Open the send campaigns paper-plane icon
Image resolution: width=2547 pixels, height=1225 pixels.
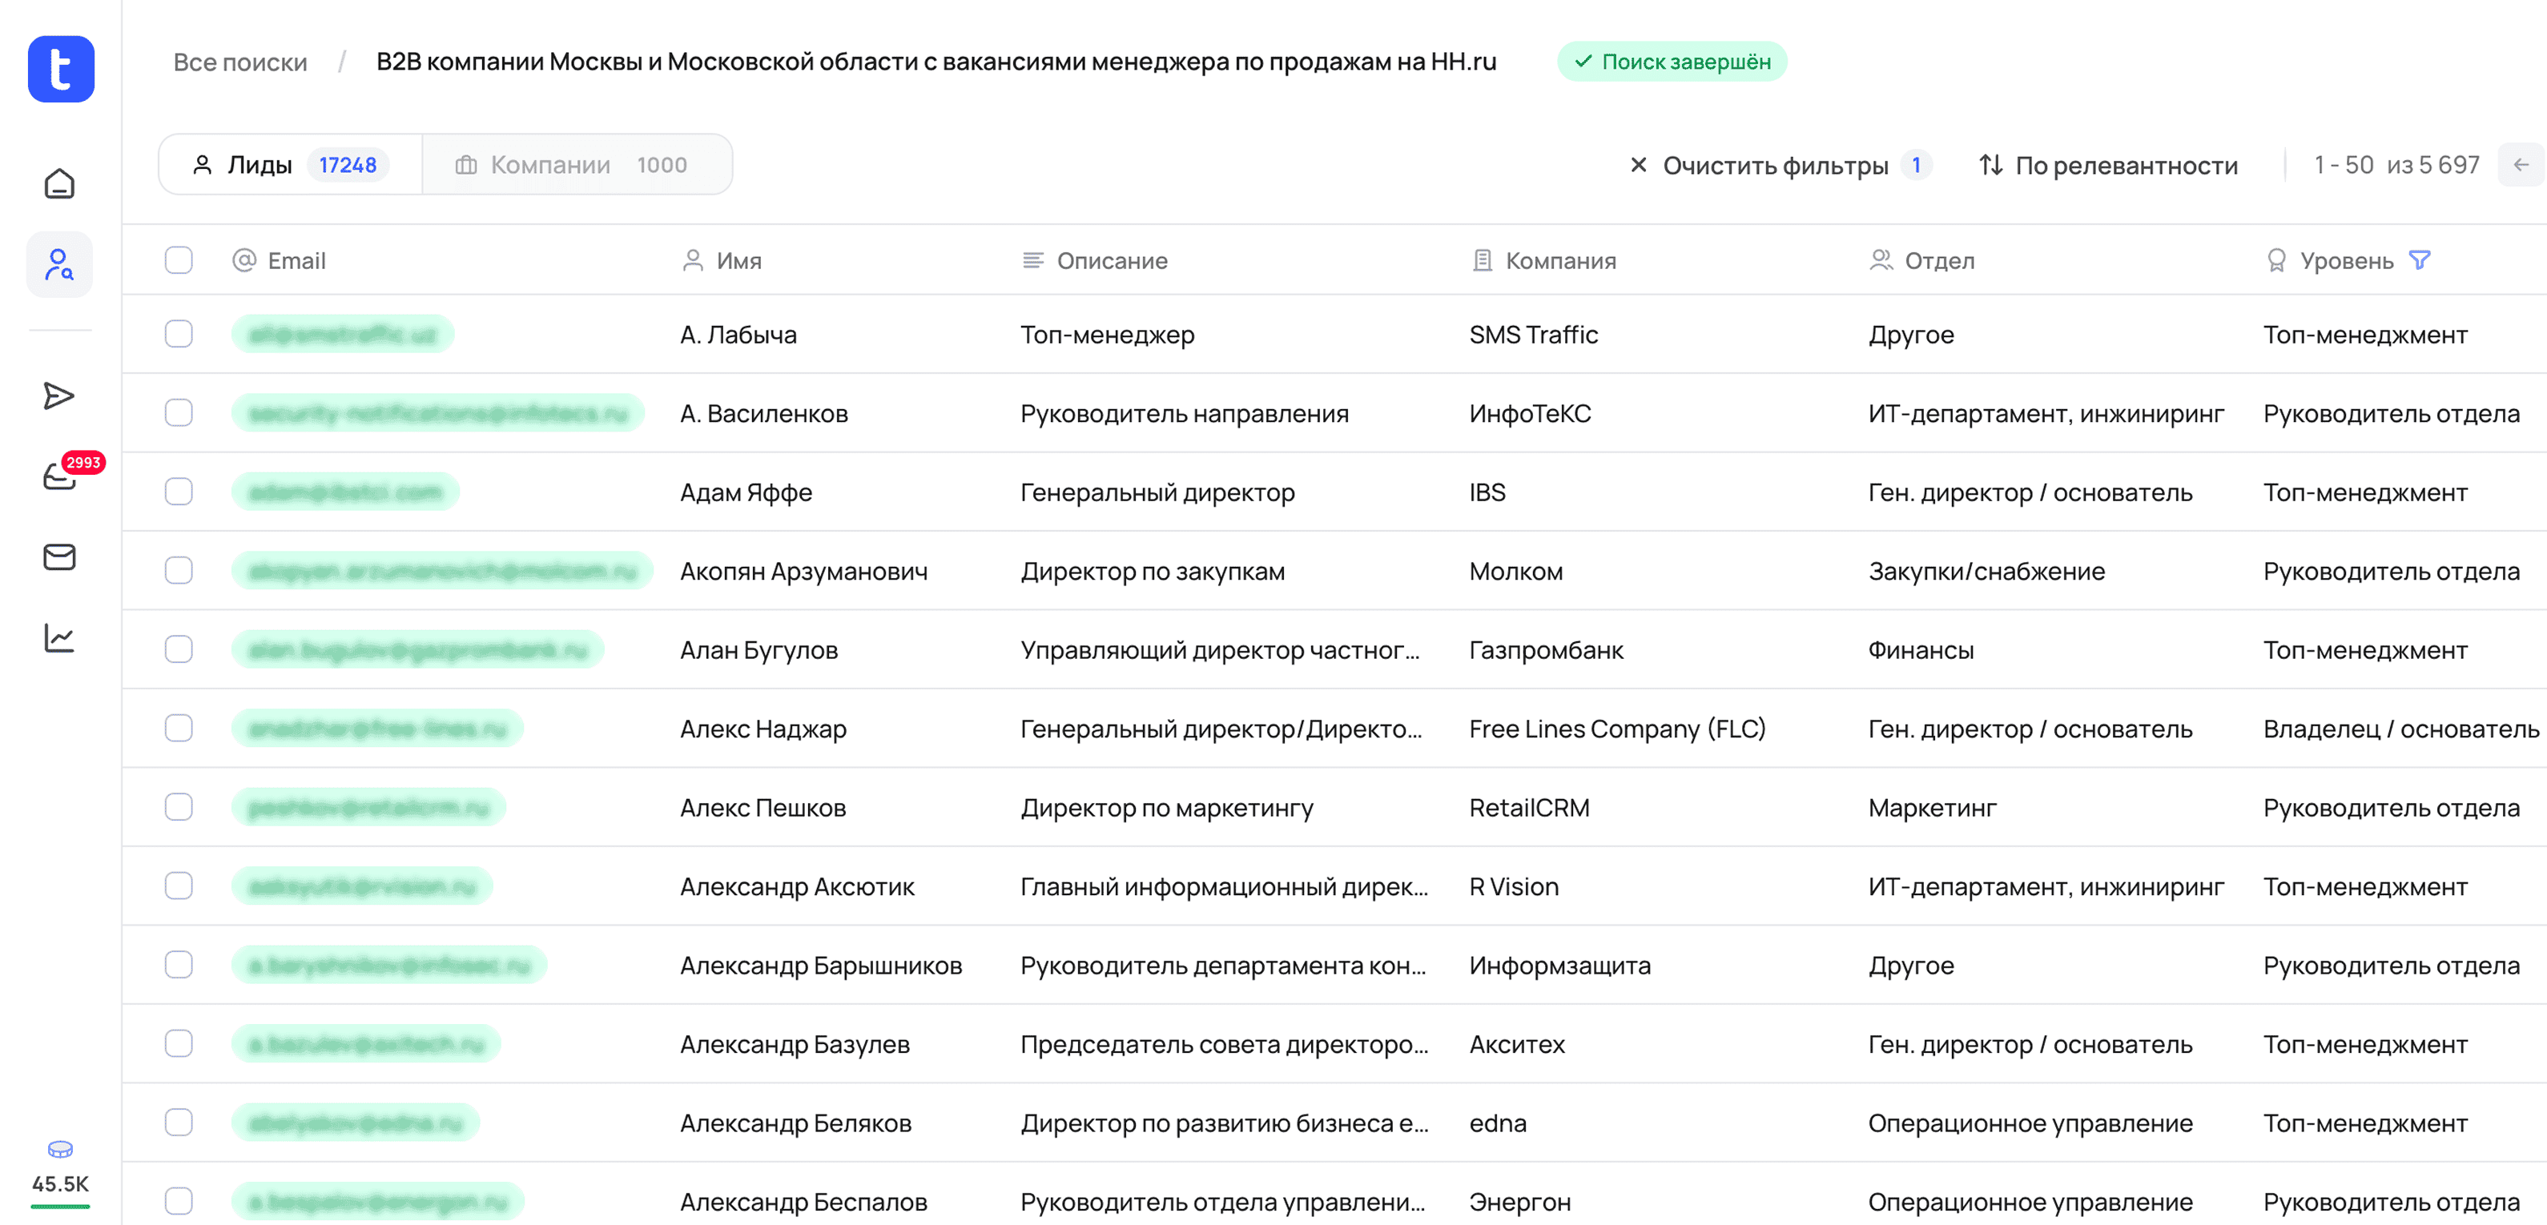(x=59, y=396)
